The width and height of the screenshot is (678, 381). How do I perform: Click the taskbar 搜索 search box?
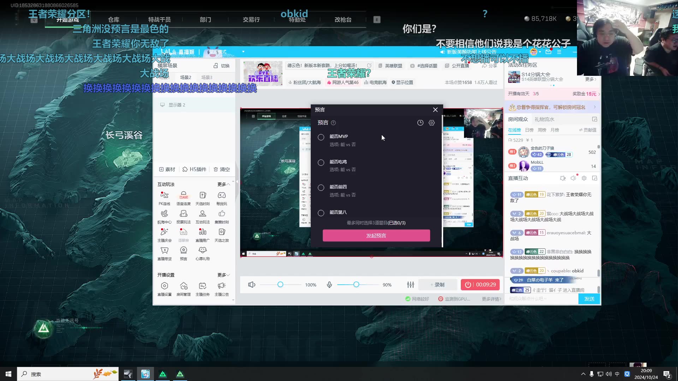(x=67, y=374)
